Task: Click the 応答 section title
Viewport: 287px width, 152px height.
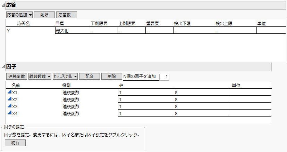Action: [11, 5]
